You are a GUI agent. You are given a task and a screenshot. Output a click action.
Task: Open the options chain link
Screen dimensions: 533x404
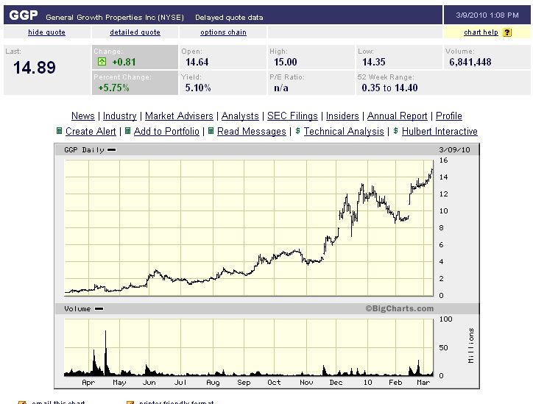(223, 32)
